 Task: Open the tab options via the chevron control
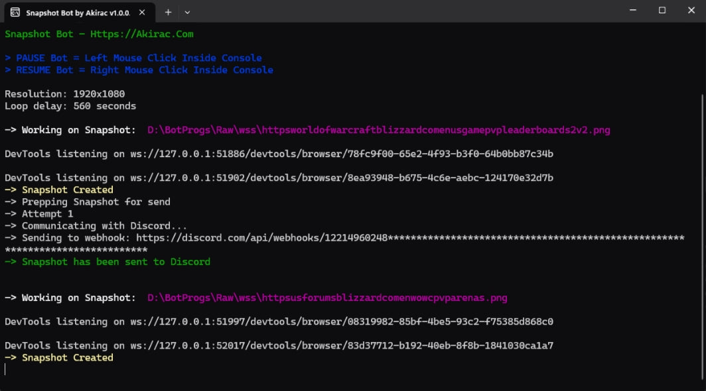click(187, 11)
